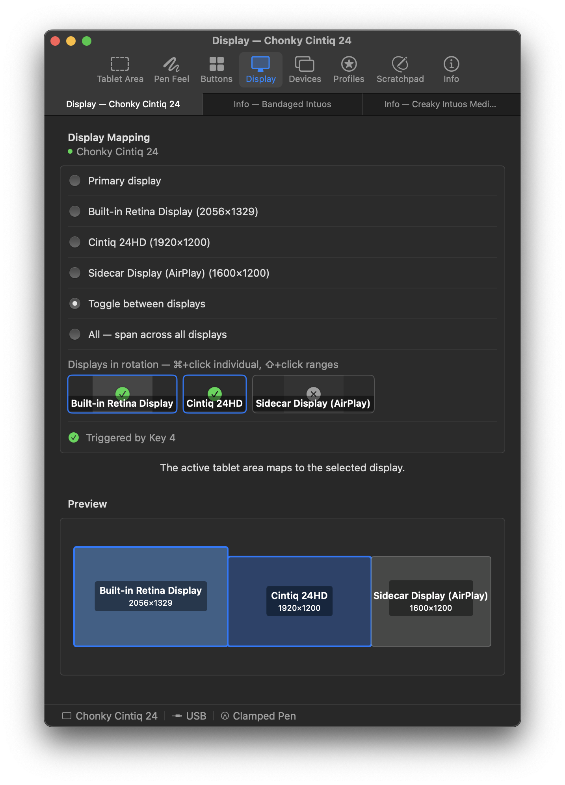Screen dimensions: 565x785
Task: Switch to Info — Creaky Intuos Medi... tab
Action: 441,104
